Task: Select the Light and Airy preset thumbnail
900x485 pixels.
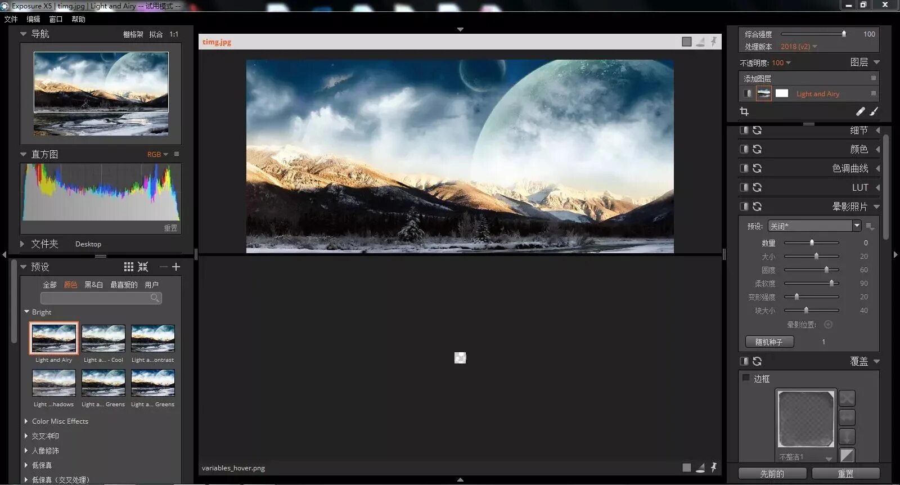Action: [54, 338]
